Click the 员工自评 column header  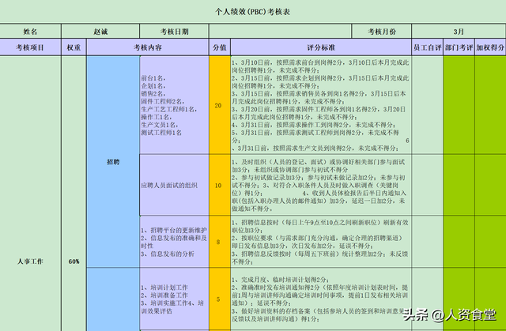tap(427, 47)
